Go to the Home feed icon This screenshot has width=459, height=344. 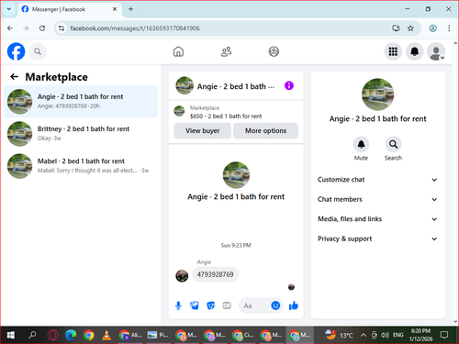(x=178, y=51)
